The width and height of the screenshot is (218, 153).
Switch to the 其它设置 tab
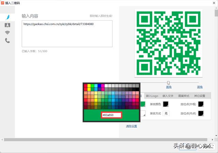[x=200, y=96]
